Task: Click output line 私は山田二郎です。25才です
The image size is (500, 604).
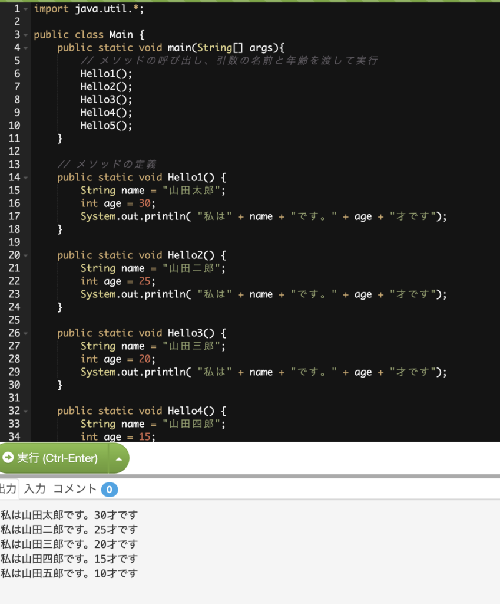Action: pyautogui.click(x=69, y=530)
